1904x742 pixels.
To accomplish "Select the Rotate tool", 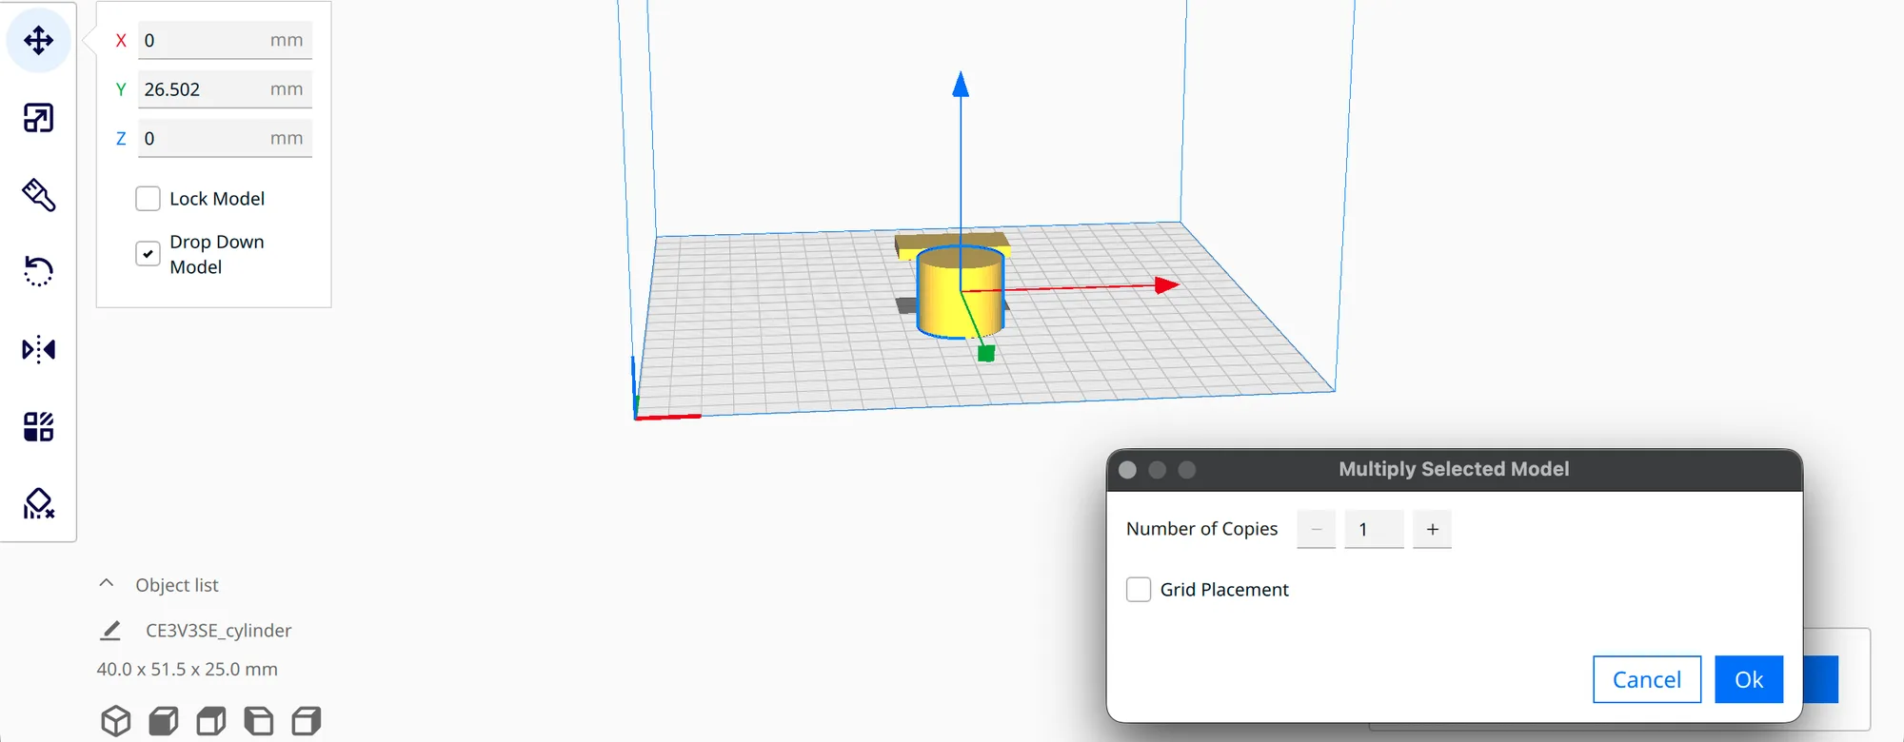I will click(x=38, y=272).
